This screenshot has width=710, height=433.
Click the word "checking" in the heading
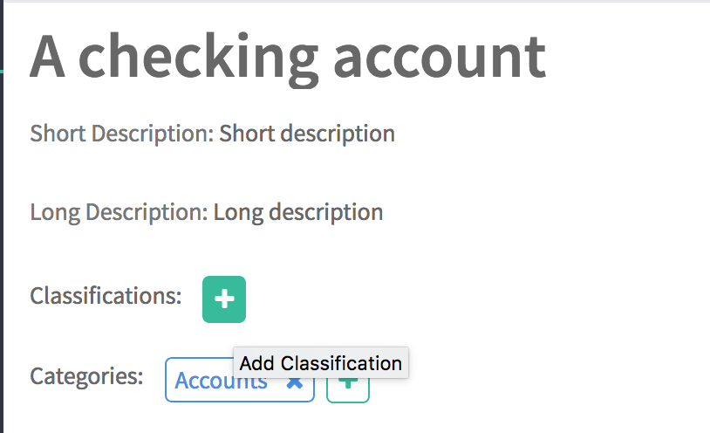pos(199,58)
